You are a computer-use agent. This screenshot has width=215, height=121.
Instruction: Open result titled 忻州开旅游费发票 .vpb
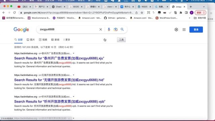60,102
